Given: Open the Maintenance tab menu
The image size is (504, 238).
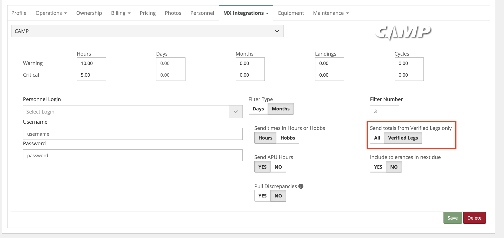Looking at the screenshot, I should coord(331,13).
